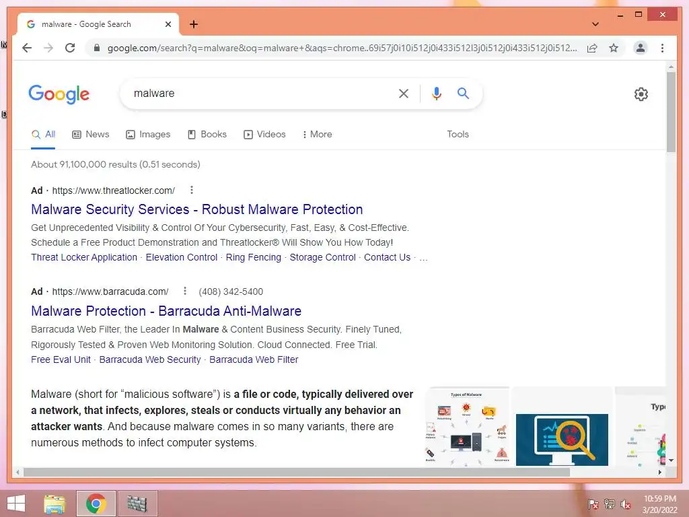The width and height of the screenshot is (689, 517).
Task: Open Types of Malware diagram thumbnail
Action: [x=467, y=426]
